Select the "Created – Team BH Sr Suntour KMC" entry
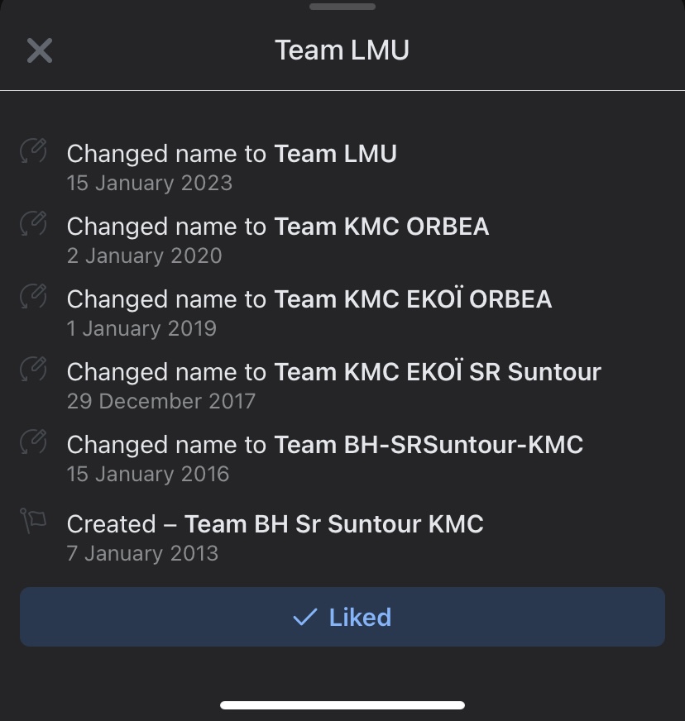Image resolution: width=685 pixels, height=721 pixels. pyautogui.click(x=275, y=524)
